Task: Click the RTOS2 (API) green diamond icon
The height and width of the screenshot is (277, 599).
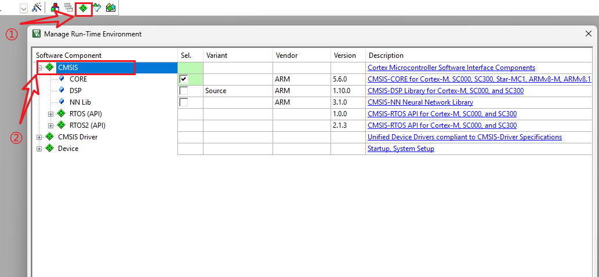Action: (61, 125)
